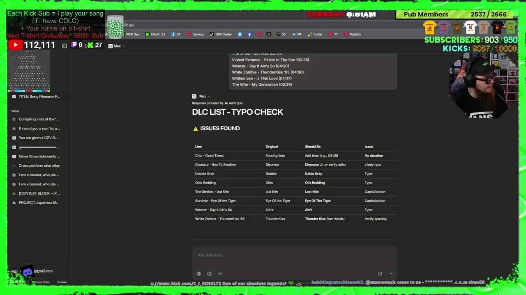Open the KICK Dev bookmark
Viewport: 526px width, 295px height.
point(129,34)
